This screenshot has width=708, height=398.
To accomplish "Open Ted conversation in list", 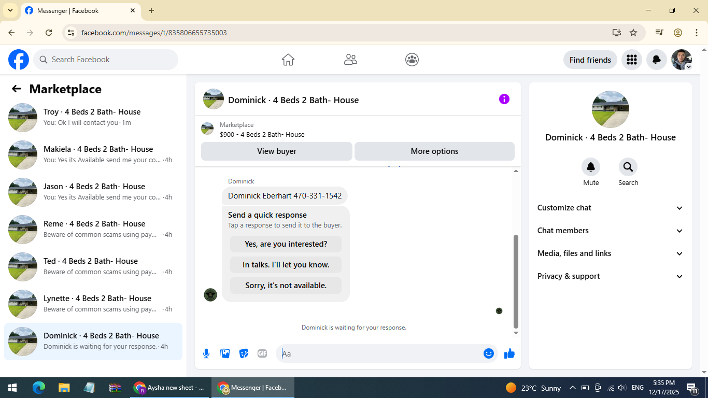I will (93, 267).
